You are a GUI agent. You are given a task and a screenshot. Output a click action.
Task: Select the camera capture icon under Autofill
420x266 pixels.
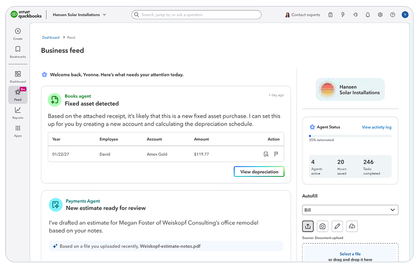pyautogui.click(x=322, y=226)
